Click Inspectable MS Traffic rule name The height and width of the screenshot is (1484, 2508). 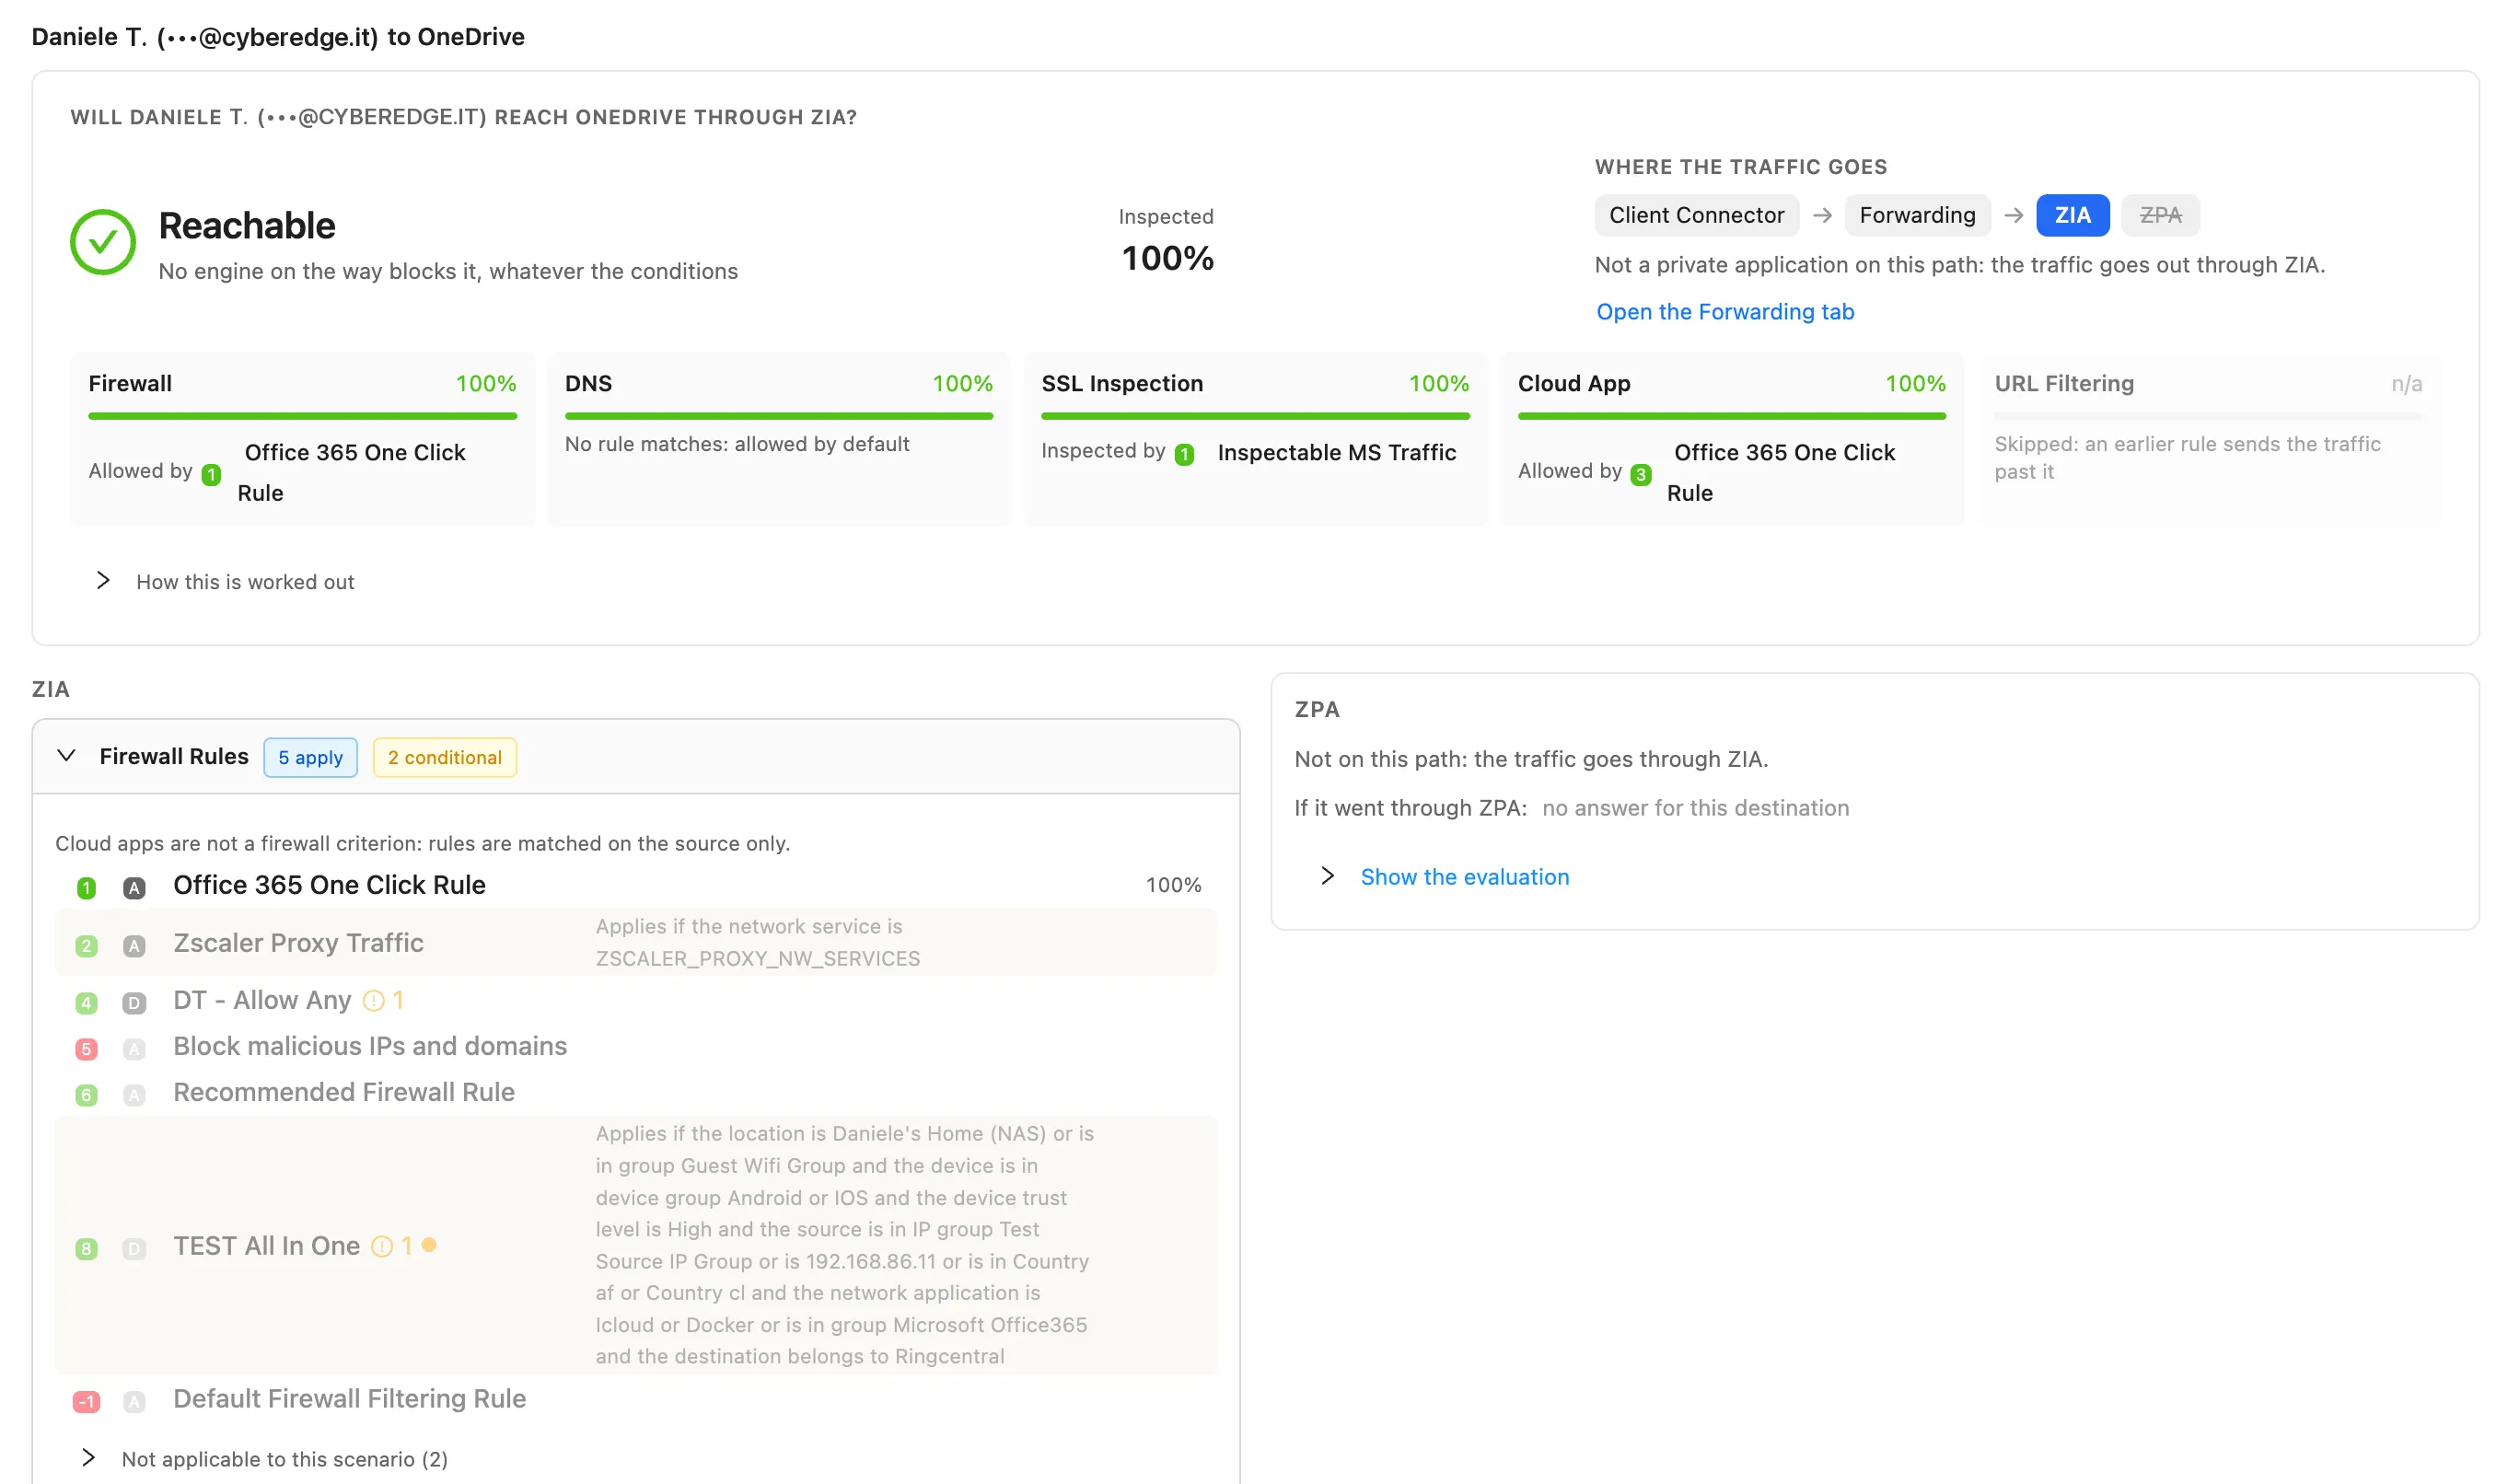(1336, 453)
